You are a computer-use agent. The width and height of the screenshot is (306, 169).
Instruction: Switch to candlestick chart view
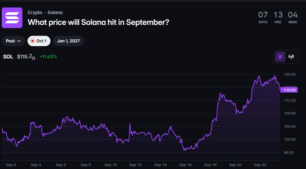[x=291, y=57]
